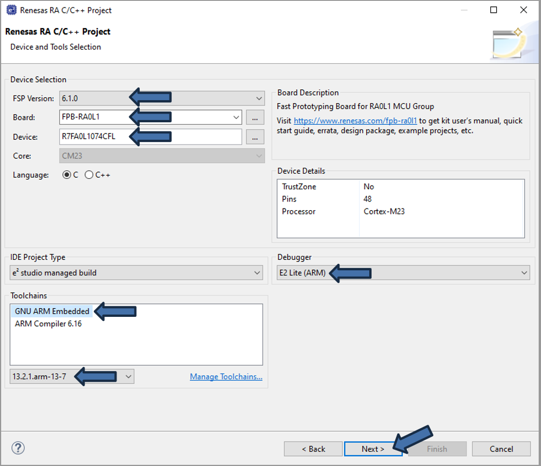Open the Debugger dropdown

click(403, 273)
